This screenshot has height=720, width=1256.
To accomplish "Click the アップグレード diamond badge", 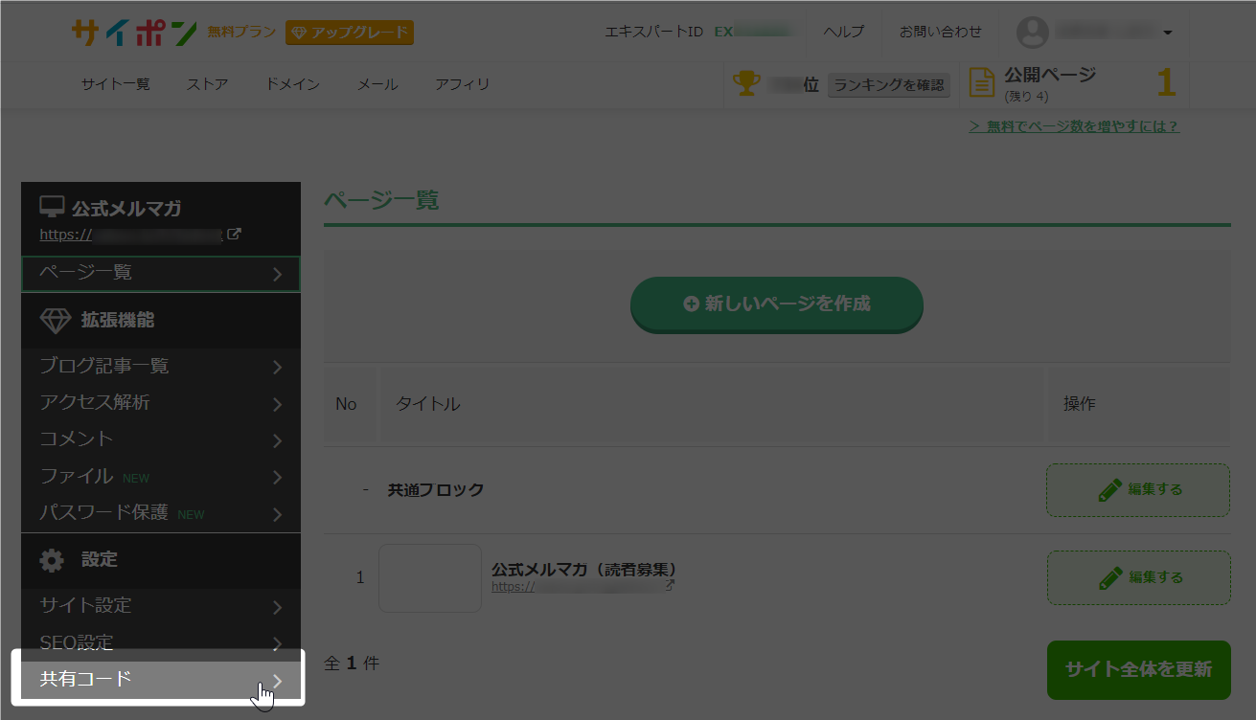I will tap(350, 33).
